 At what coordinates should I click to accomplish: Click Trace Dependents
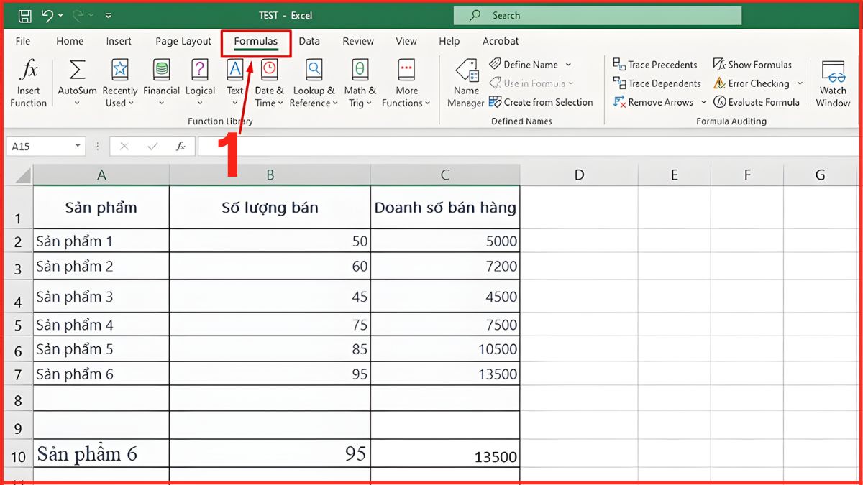point(656,83)
